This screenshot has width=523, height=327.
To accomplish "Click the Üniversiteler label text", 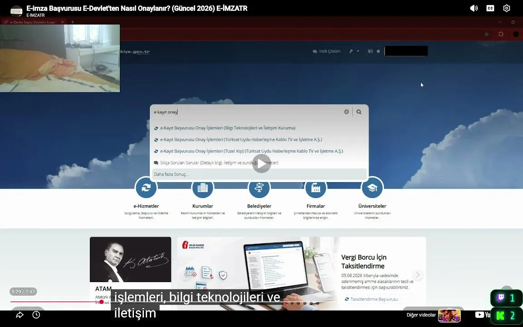I will [x=372, y=206].
